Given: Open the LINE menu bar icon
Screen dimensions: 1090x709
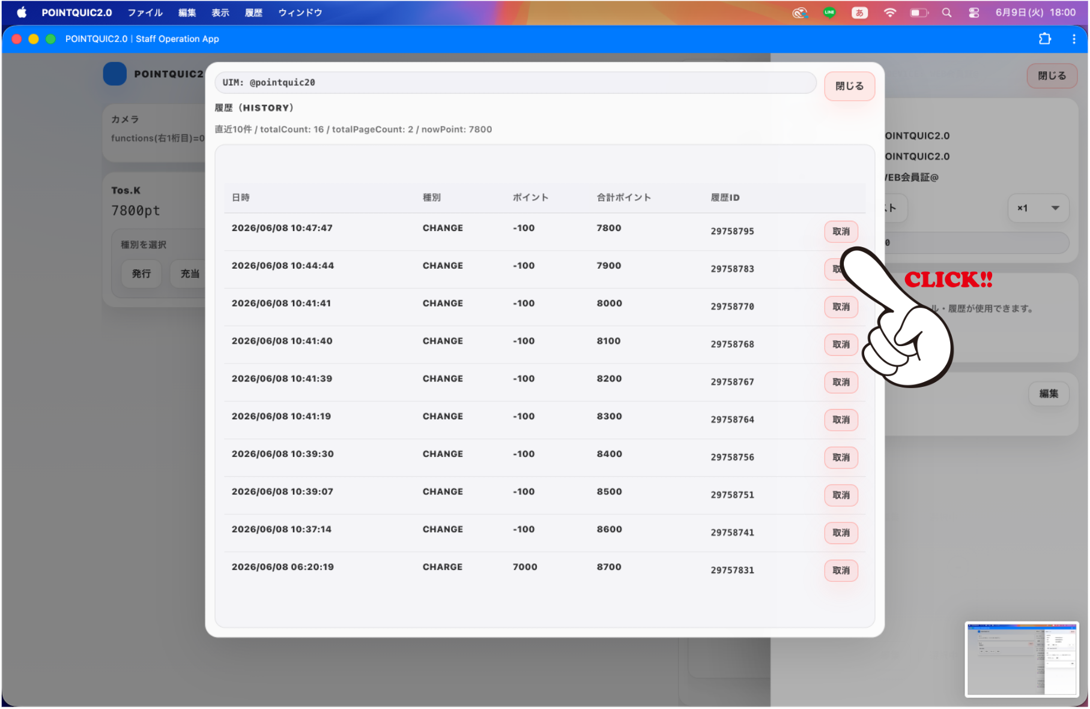Looking at the screenshot, I should click(x=829, y=13).
